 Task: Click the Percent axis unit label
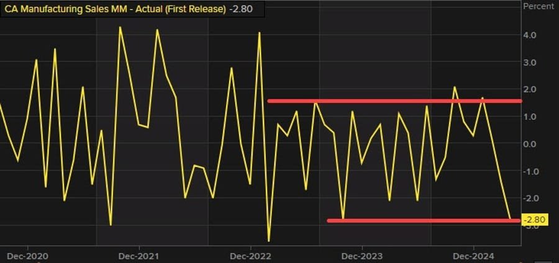click(x=539, y=6)
